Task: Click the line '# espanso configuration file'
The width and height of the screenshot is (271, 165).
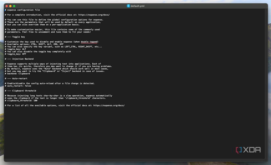Action: coord(22,10)
